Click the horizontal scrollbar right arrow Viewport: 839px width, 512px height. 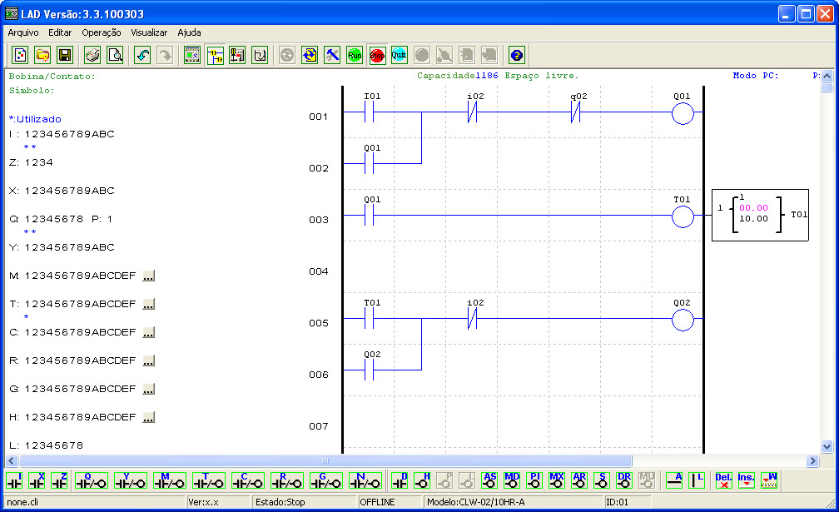point(812,460)
